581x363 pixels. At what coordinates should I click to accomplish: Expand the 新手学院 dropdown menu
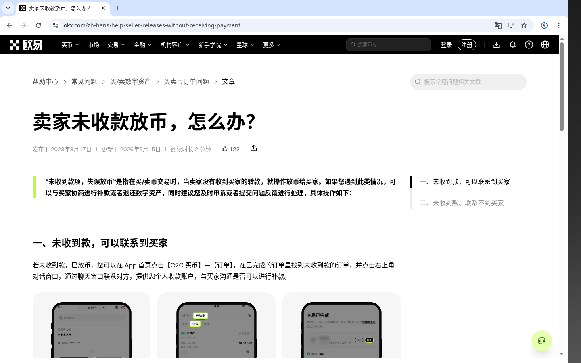[x=213, y=45]
